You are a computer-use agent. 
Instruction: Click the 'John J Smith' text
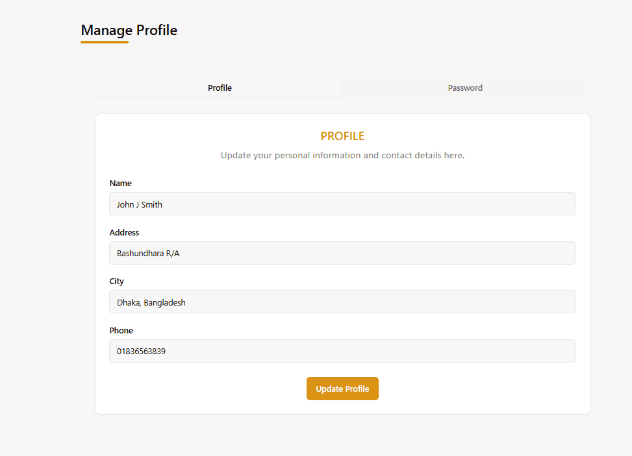point(140,204)
